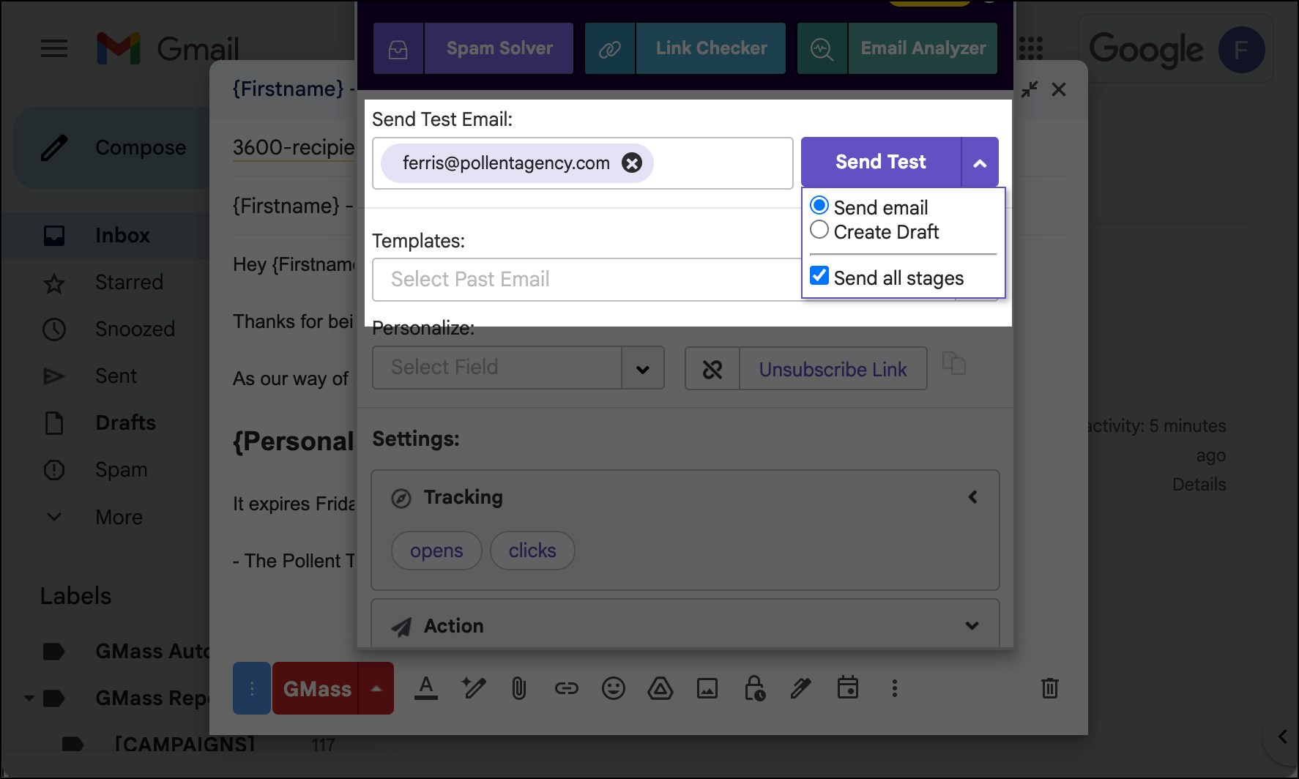1299x779 pixels.
Task: Click the broken-link unsubscribe icon
Action: click(x=712, y=369)
